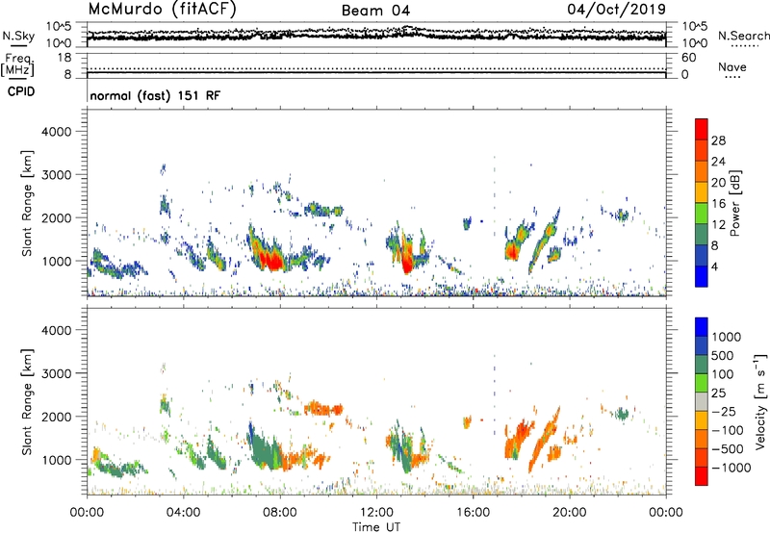Screen dimensions: 770x533
Task: Click the 04:00 time axis tick label
Action: [x=183, y=513]
